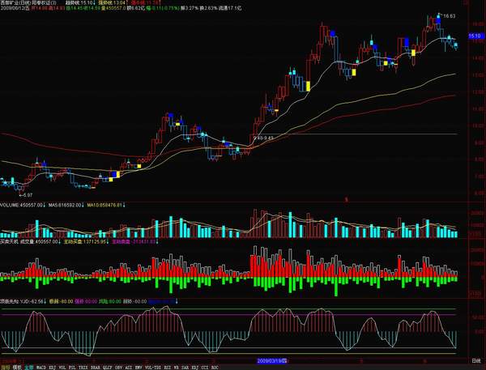Click the 9.48-9.43 price annotation on chart

click(x=263, y=138)
